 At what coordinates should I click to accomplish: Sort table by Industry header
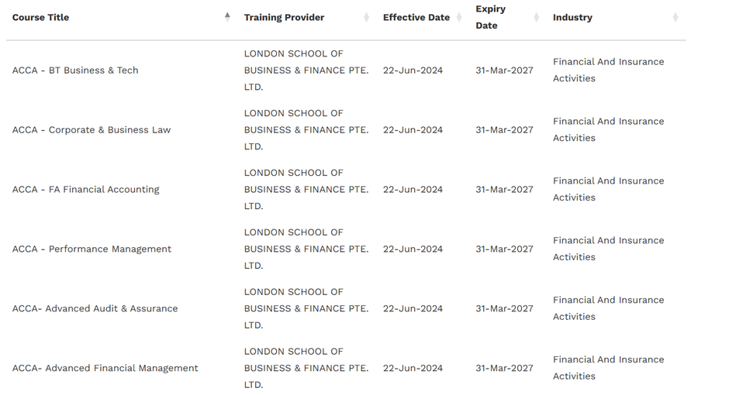pyautogui.click(x=572, y=17)
